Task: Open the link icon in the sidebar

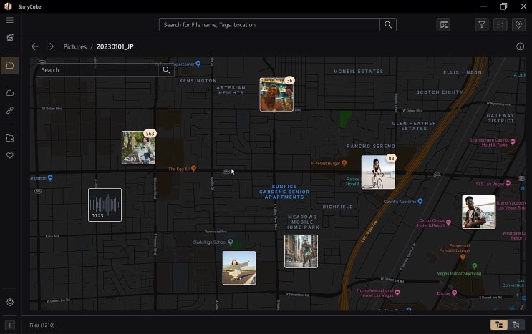Action: point(10,111)
